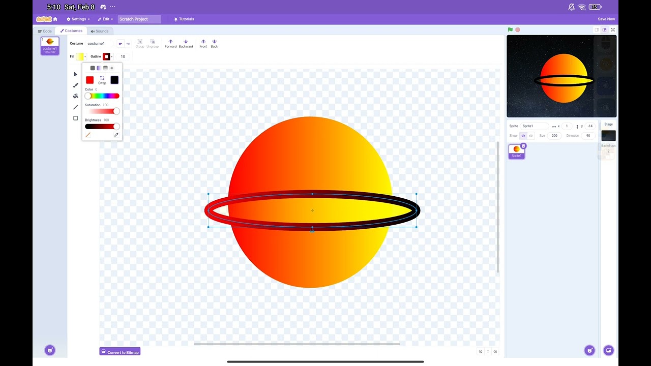The image size is (651, 366).
Task: Switch to small stage layout
Action: tap(597, 30)
